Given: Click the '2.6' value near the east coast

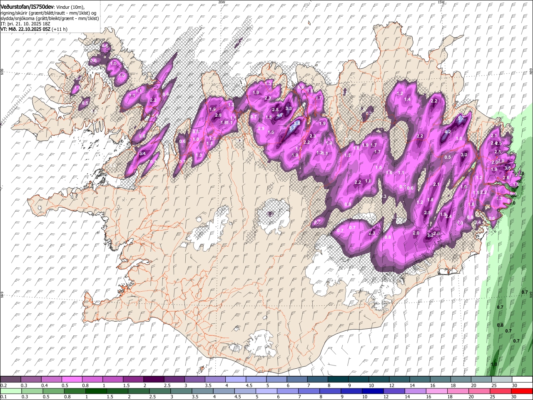Looking at the screenshot, I should point(506,178).
